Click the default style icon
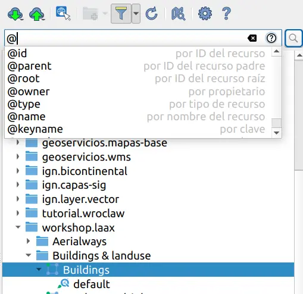 click(x=63, y=283)
